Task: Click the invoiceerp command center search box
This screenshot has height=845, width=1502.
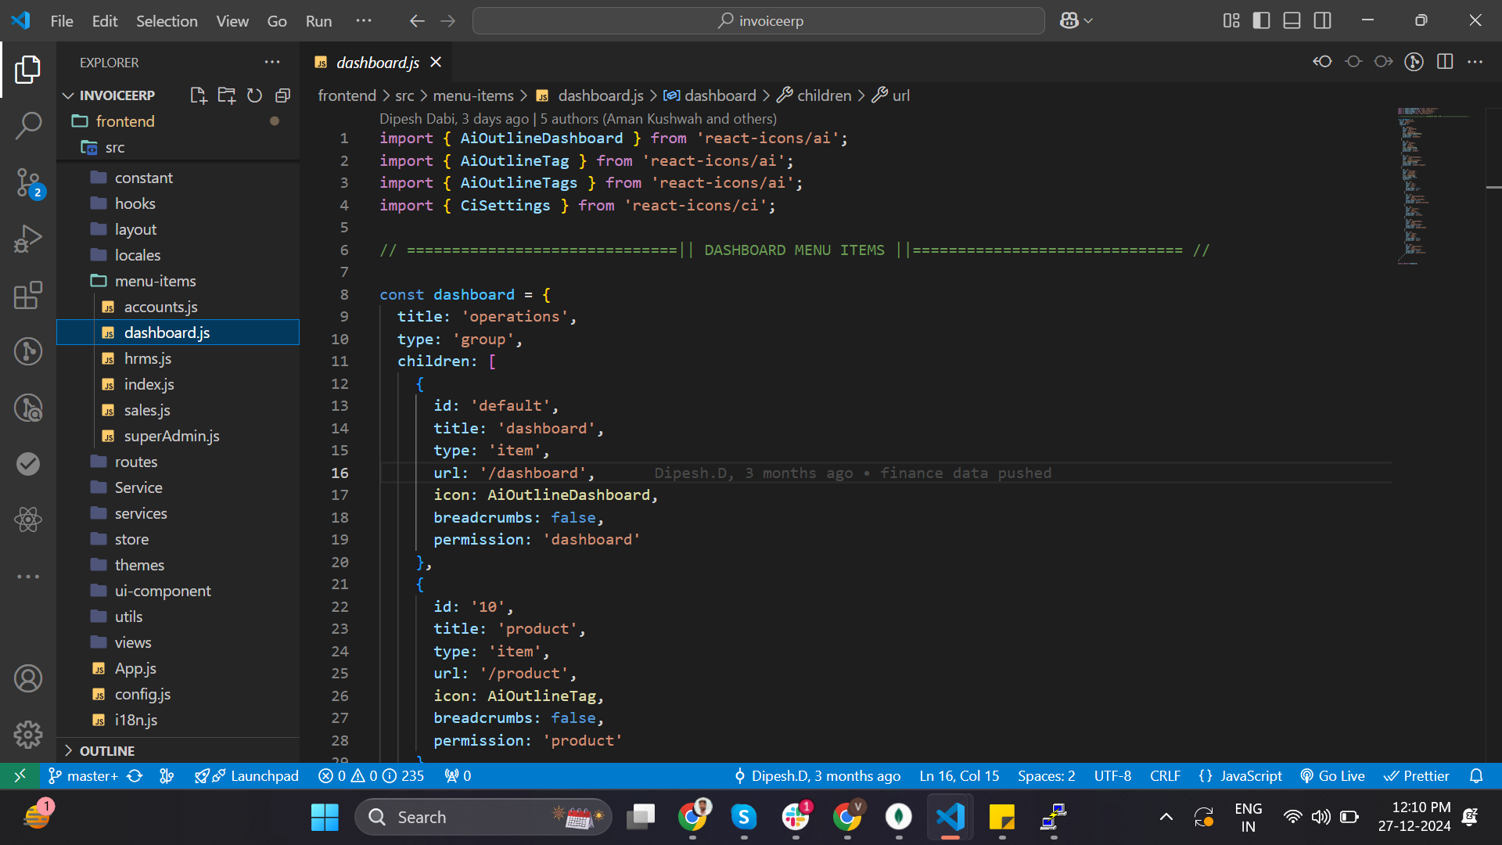Action: (758, 21)
